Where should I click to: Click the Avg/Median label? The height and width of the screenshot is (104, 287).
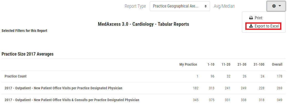224,6
